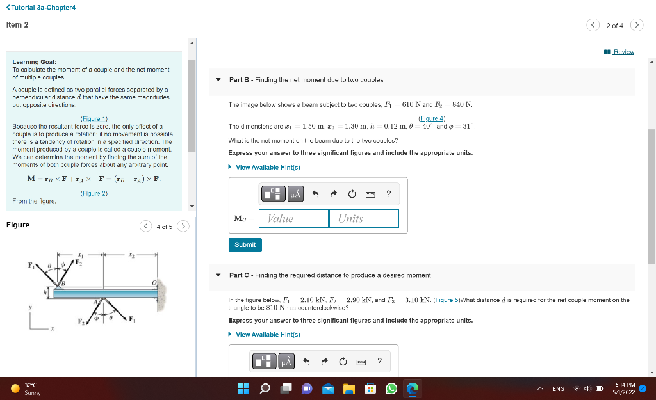This screenshot has width=656, height=400.
Task: Open ENG language switcher
Action: pos(559,388)
